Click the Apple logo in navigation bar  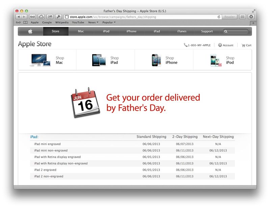pos(30,31)
